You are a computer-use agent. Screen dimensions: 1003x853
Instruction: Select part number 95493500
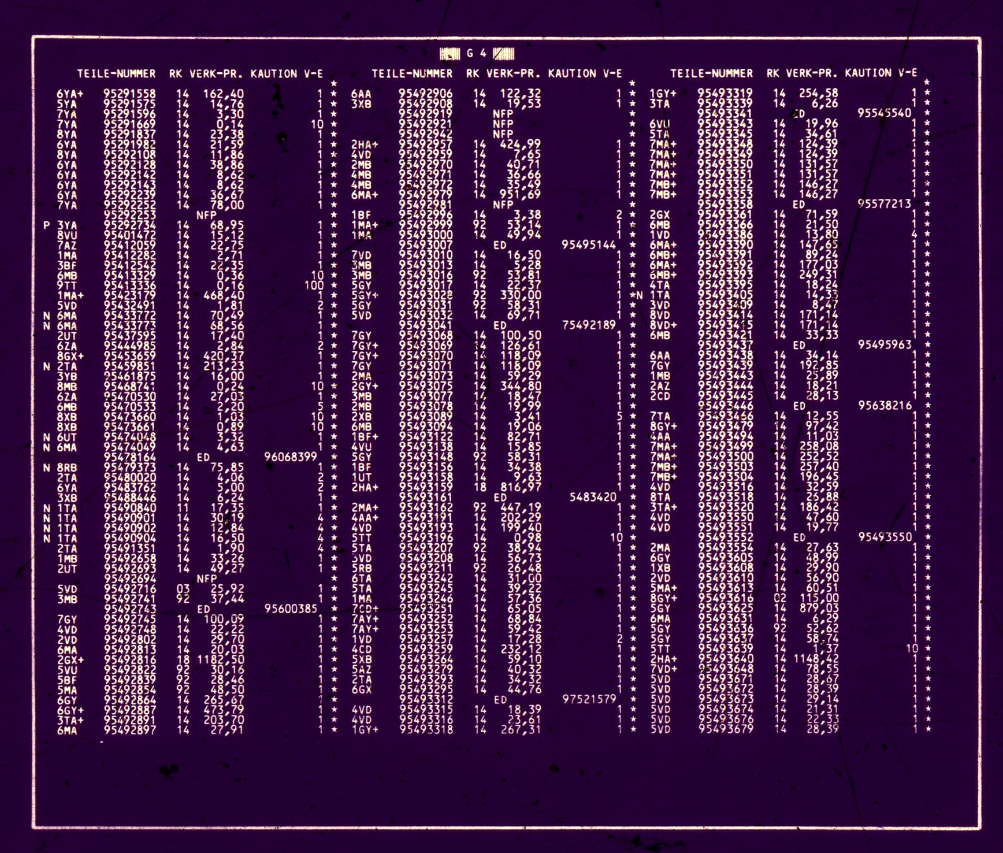(x=725, y=457)
